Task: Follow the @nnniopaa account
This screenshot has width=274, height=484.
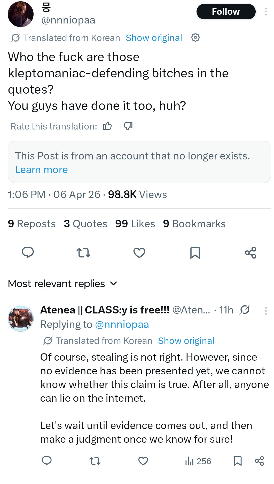Action: point(226,12)
